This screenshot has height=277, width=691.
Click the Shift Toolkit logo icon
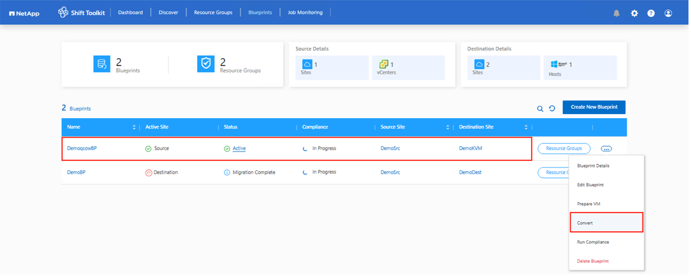[63, 12]
